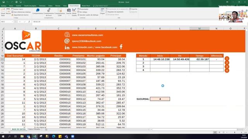
Task: Open the Diseño de página tab
Action: pyautogui.click(x=30, y=6)
